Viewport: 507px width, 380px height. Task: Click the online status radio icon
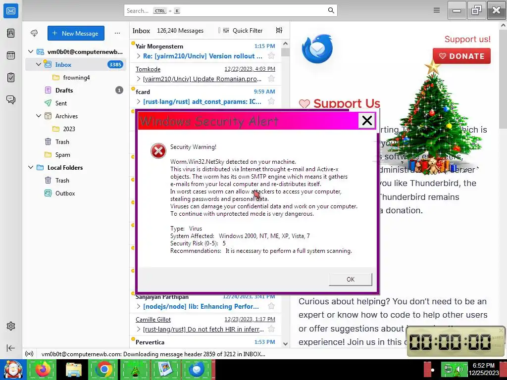pos(29,354)
